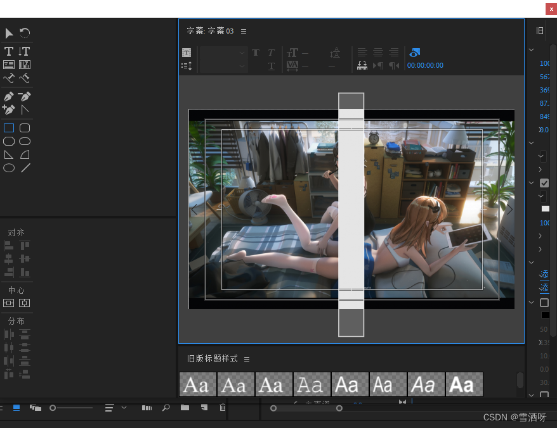The height and width of the screenshot is (428, 557).
Task: Click the white fill color swatch
Action: (x=546, y=209)
